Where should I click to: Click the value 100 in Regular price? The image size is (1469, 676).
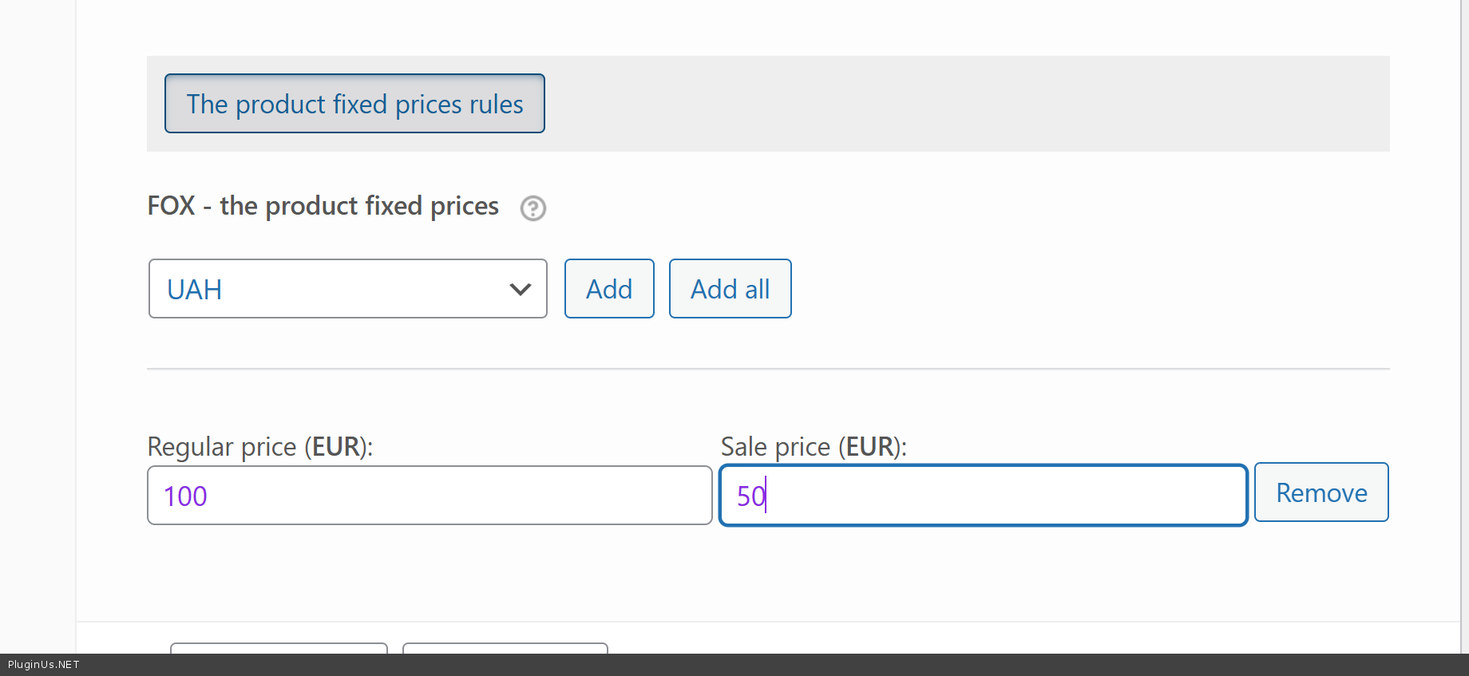[185, 496]
